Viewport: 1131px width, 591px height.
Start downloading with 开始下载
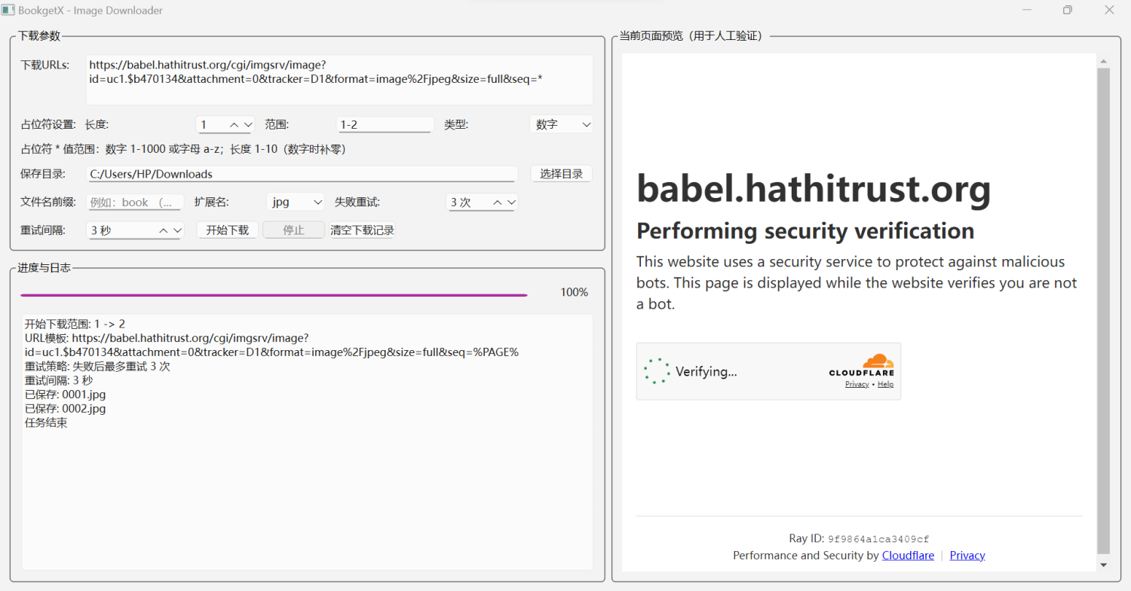(x=228, y=230)
